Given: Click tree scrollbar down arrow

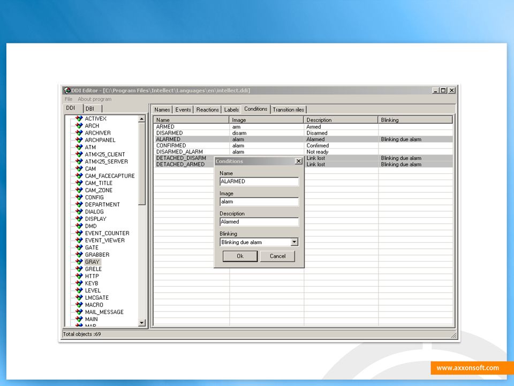Looking at the screenshot, I should [x=141, y=323].
